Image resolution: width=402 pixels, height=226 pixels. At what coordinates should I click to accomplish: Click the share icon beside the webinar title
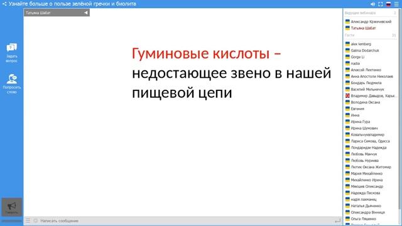pyautogui.click(x=4, y=4)
